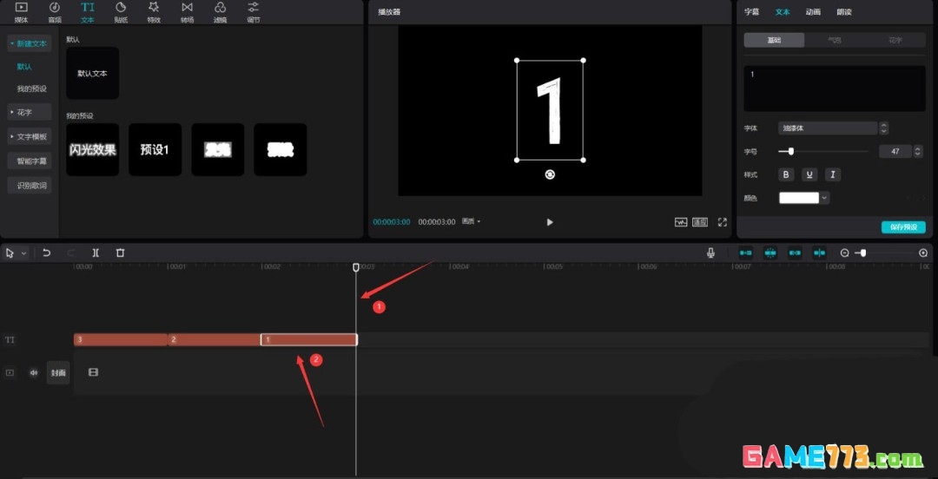938x479 pixels.
Task: Click the undo arrow in timeline toolbar
Action: [47, 253]
